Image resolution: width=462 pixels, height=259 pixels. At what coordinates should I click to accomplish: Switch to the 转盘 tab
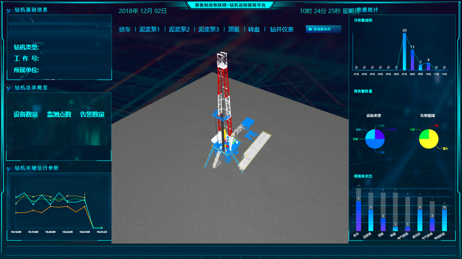click(x=254, y=30)
